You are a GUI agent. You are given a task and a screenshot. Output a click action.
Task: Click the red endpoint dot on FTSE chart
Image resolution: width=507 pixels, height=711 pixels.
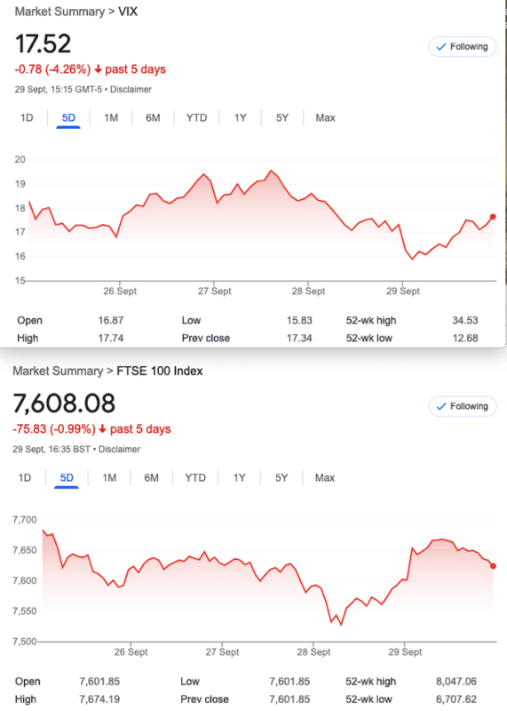pos(493,566)
